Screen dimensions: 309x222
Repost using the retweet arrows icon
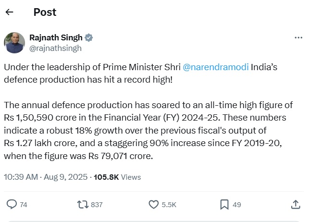coord(83,205)
